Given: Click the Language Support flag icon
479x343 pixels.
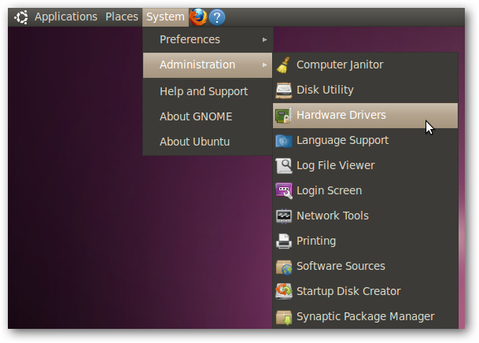Looking at the screenshot, I should point(284,141).
